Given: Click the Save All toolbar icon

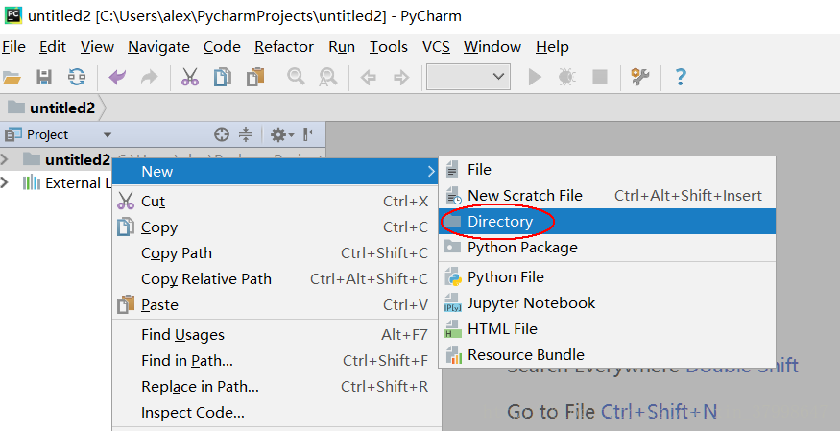Looking at the screenshot, I should [44, 77].
